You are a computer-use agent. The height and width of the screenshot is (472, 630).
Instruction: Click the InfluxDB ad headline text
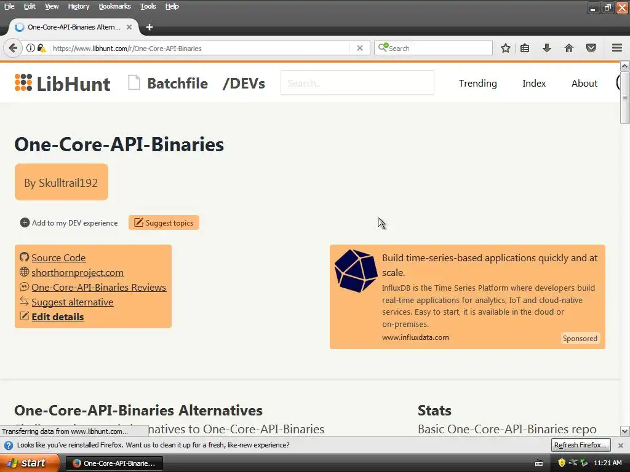pos(490,265)
